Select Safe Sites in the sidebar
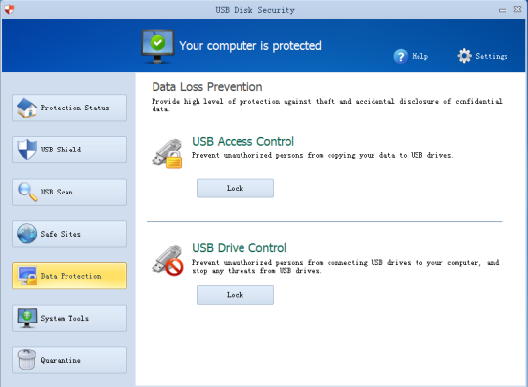This screenshot has width=528, height=387. (69, 234)
